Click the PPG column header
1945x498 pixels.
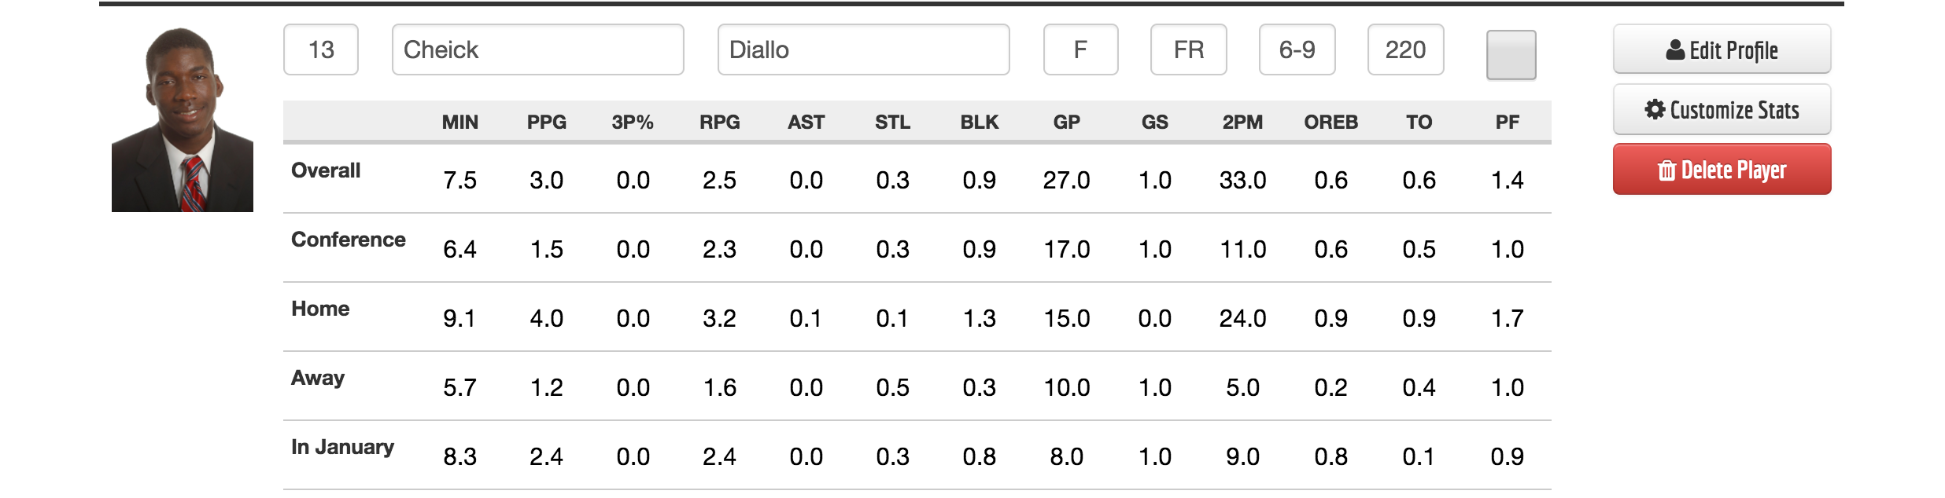[x=546, y=123]
